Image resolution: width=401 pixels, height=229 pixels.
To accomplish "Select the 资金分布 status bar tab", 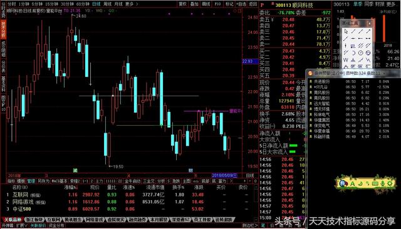I will click(56, 226).
